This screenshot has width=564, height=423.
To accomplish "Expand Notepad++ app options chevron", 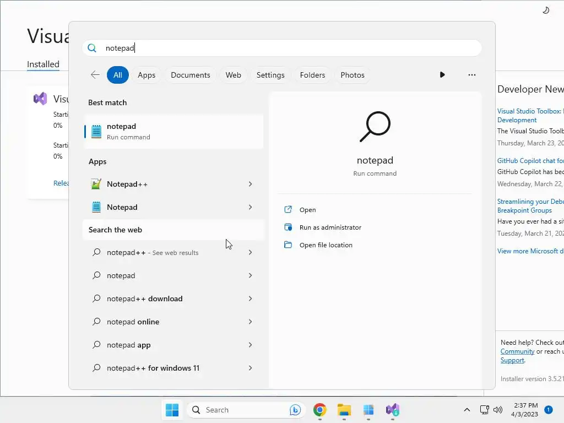I will (251, 184).
